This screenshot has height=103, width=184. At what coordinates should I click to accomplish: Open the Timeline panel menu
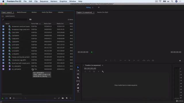102,65
